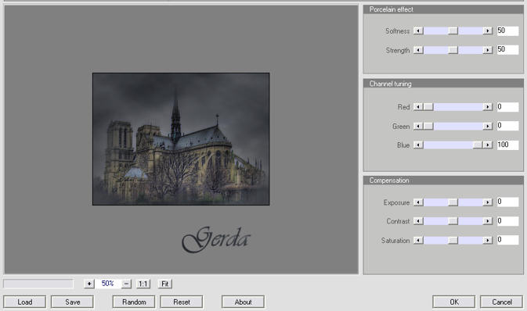Click the Blue channel left arrow
The height and width of the screenshot is (311, 527).
pos(418,145)
